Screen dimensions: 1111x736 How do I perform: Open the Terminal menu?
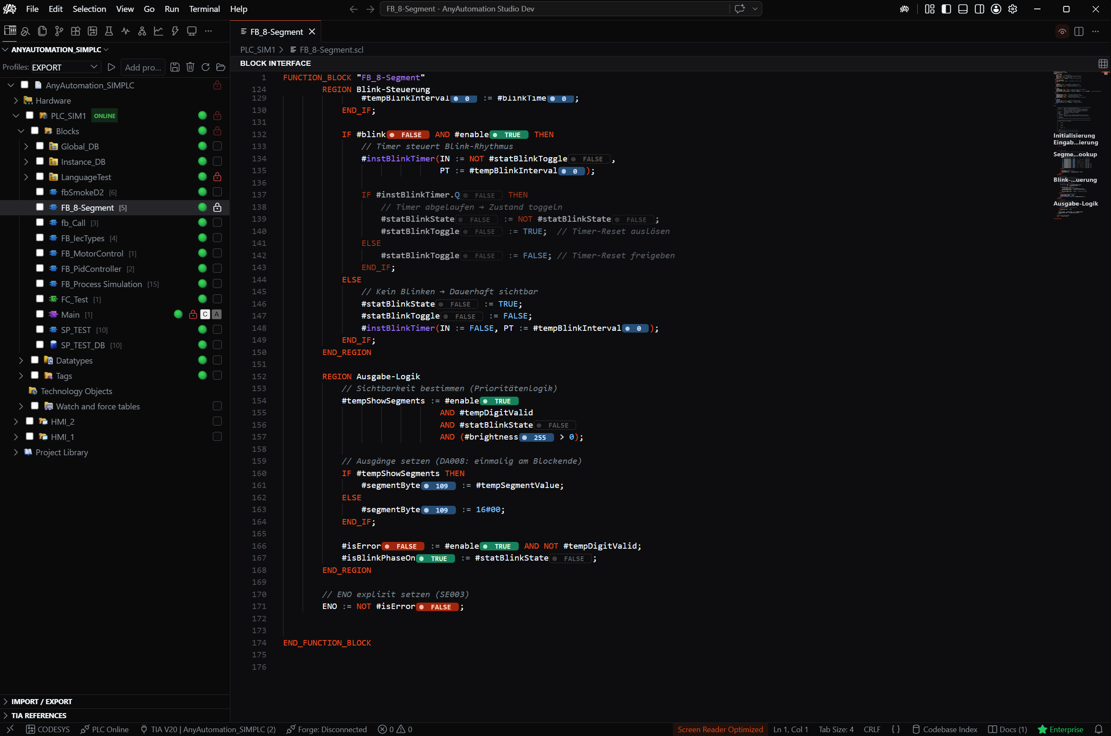[204, 9]
